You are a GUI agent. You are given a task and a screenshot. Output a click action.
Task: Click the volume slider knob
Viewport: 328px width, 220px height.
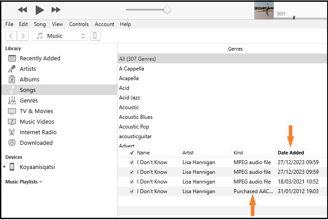(x=167, y=10)
